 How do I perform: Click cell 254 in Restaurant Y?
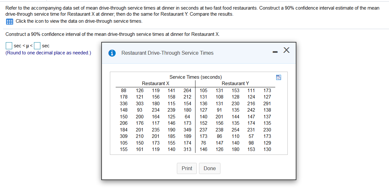pos(236,130)
